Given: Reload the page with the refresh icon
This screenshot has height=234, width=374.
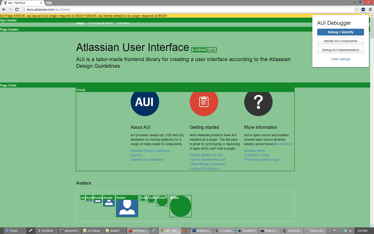Looking at the screenshot, I should (x=17, y=9).
